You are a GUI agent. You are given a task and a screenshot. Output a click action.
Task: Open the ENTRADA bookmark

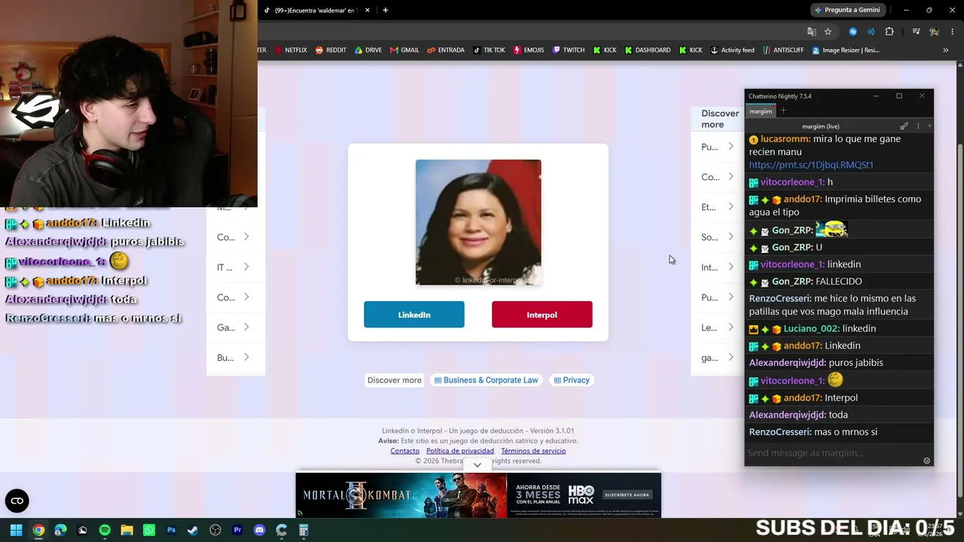[x=446, y=50]
